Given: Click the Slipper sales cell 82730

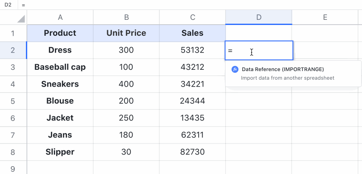Looking at the screenshot, I should click(x=192, y=152).
